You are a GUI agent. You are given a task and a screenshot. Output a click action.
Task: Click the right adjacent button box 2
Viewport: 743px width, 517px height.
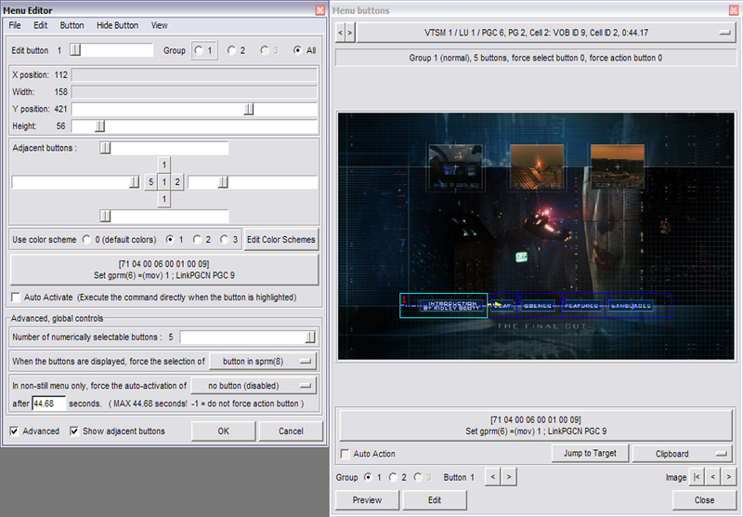pyautogui.click(x=177, y=182)
